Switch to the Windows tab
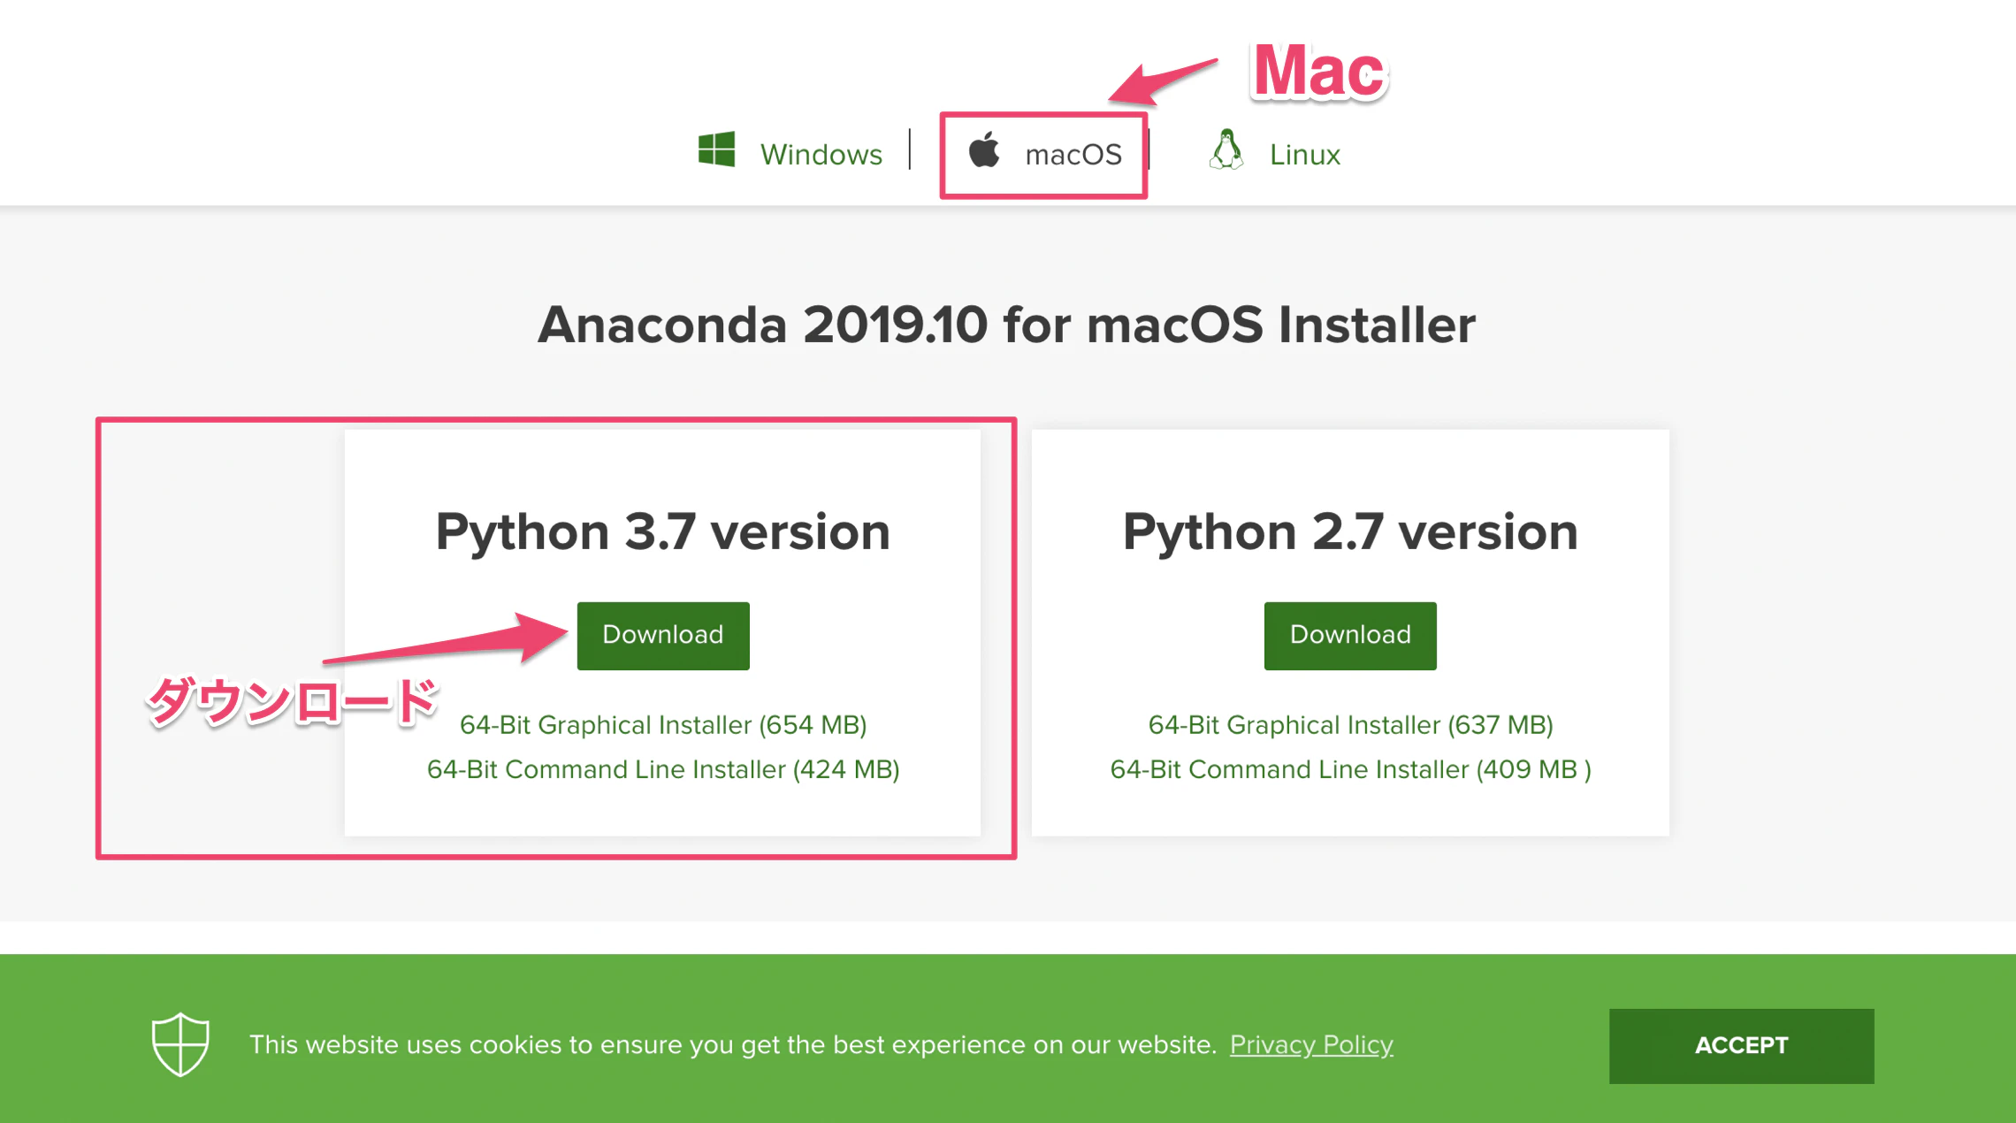 coord(790,152)
